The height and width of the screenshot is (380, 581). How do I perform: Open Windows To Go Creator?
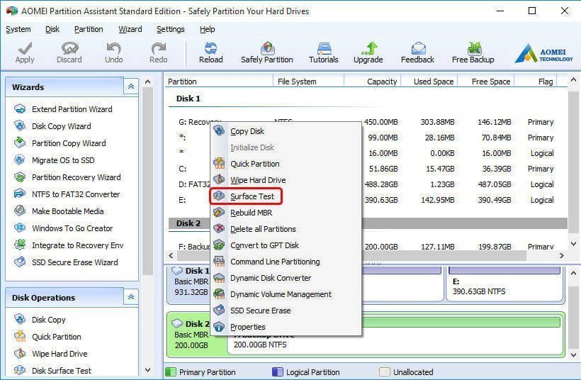click(x=72, y=228)
